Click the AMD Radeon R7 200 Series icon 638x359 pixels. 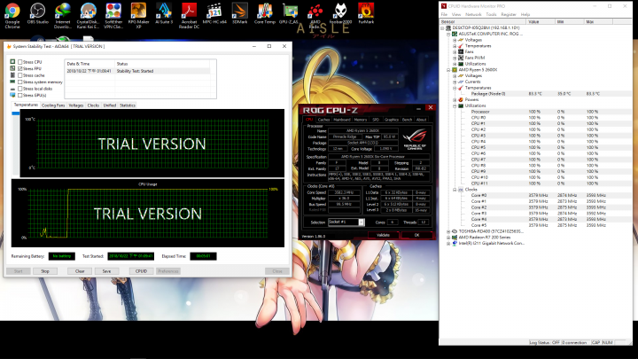455,238
